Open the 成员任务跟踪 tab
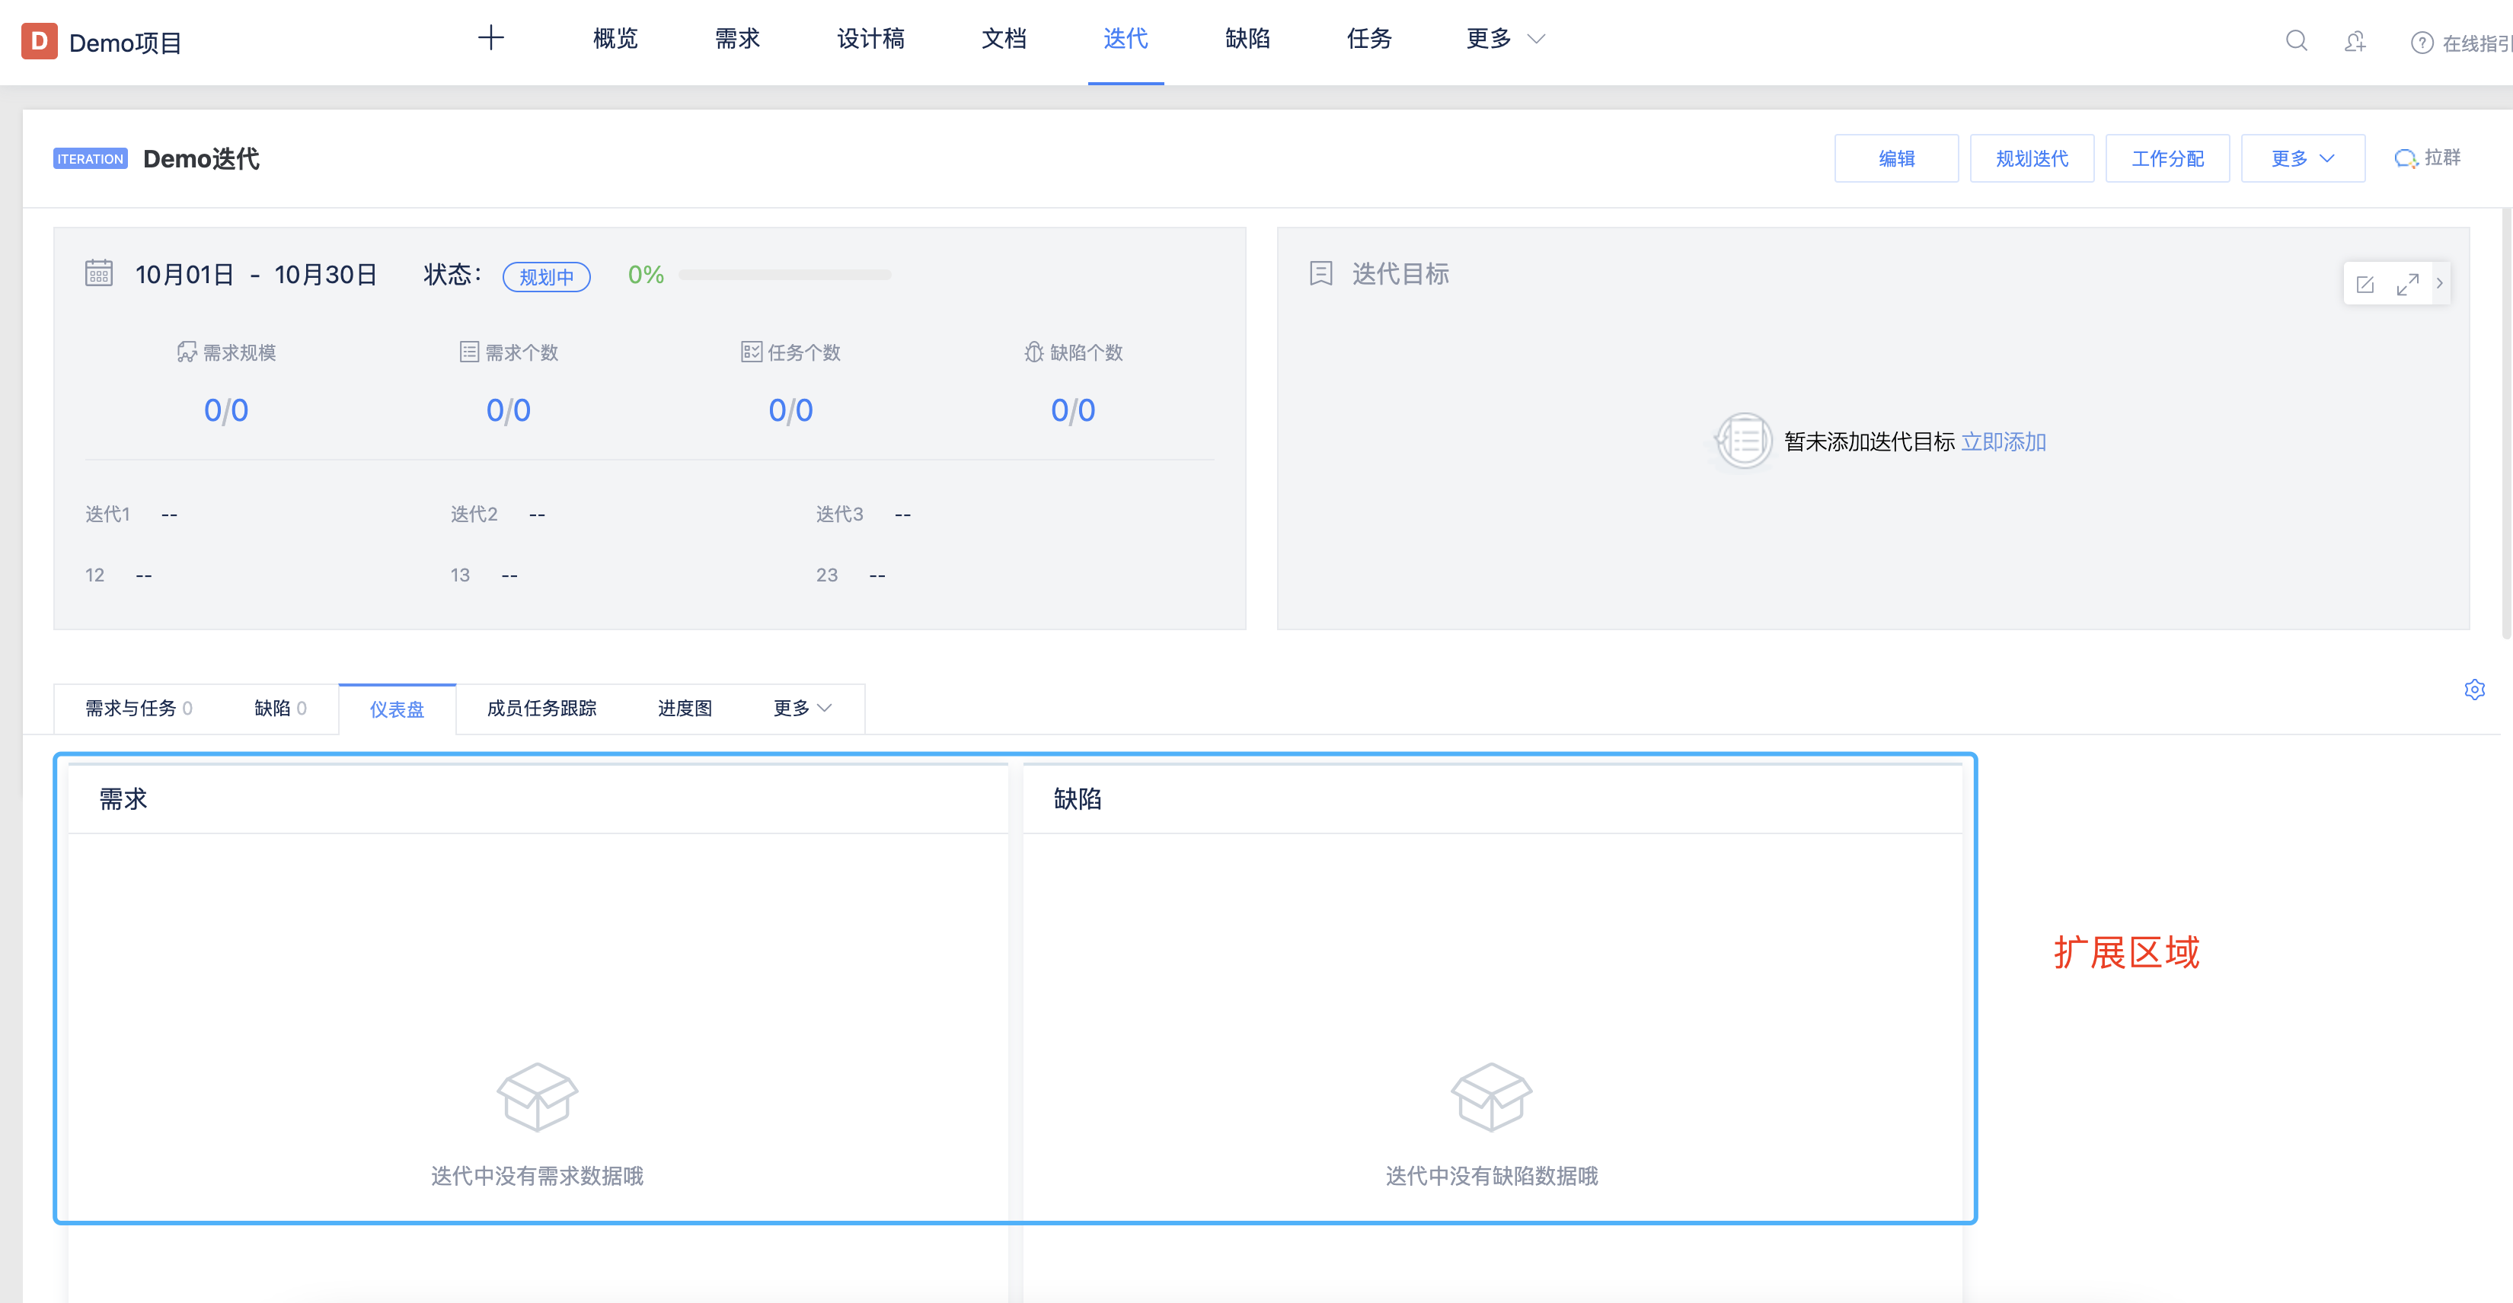This screenshot has width=2513, height=1303. point(541,708)
